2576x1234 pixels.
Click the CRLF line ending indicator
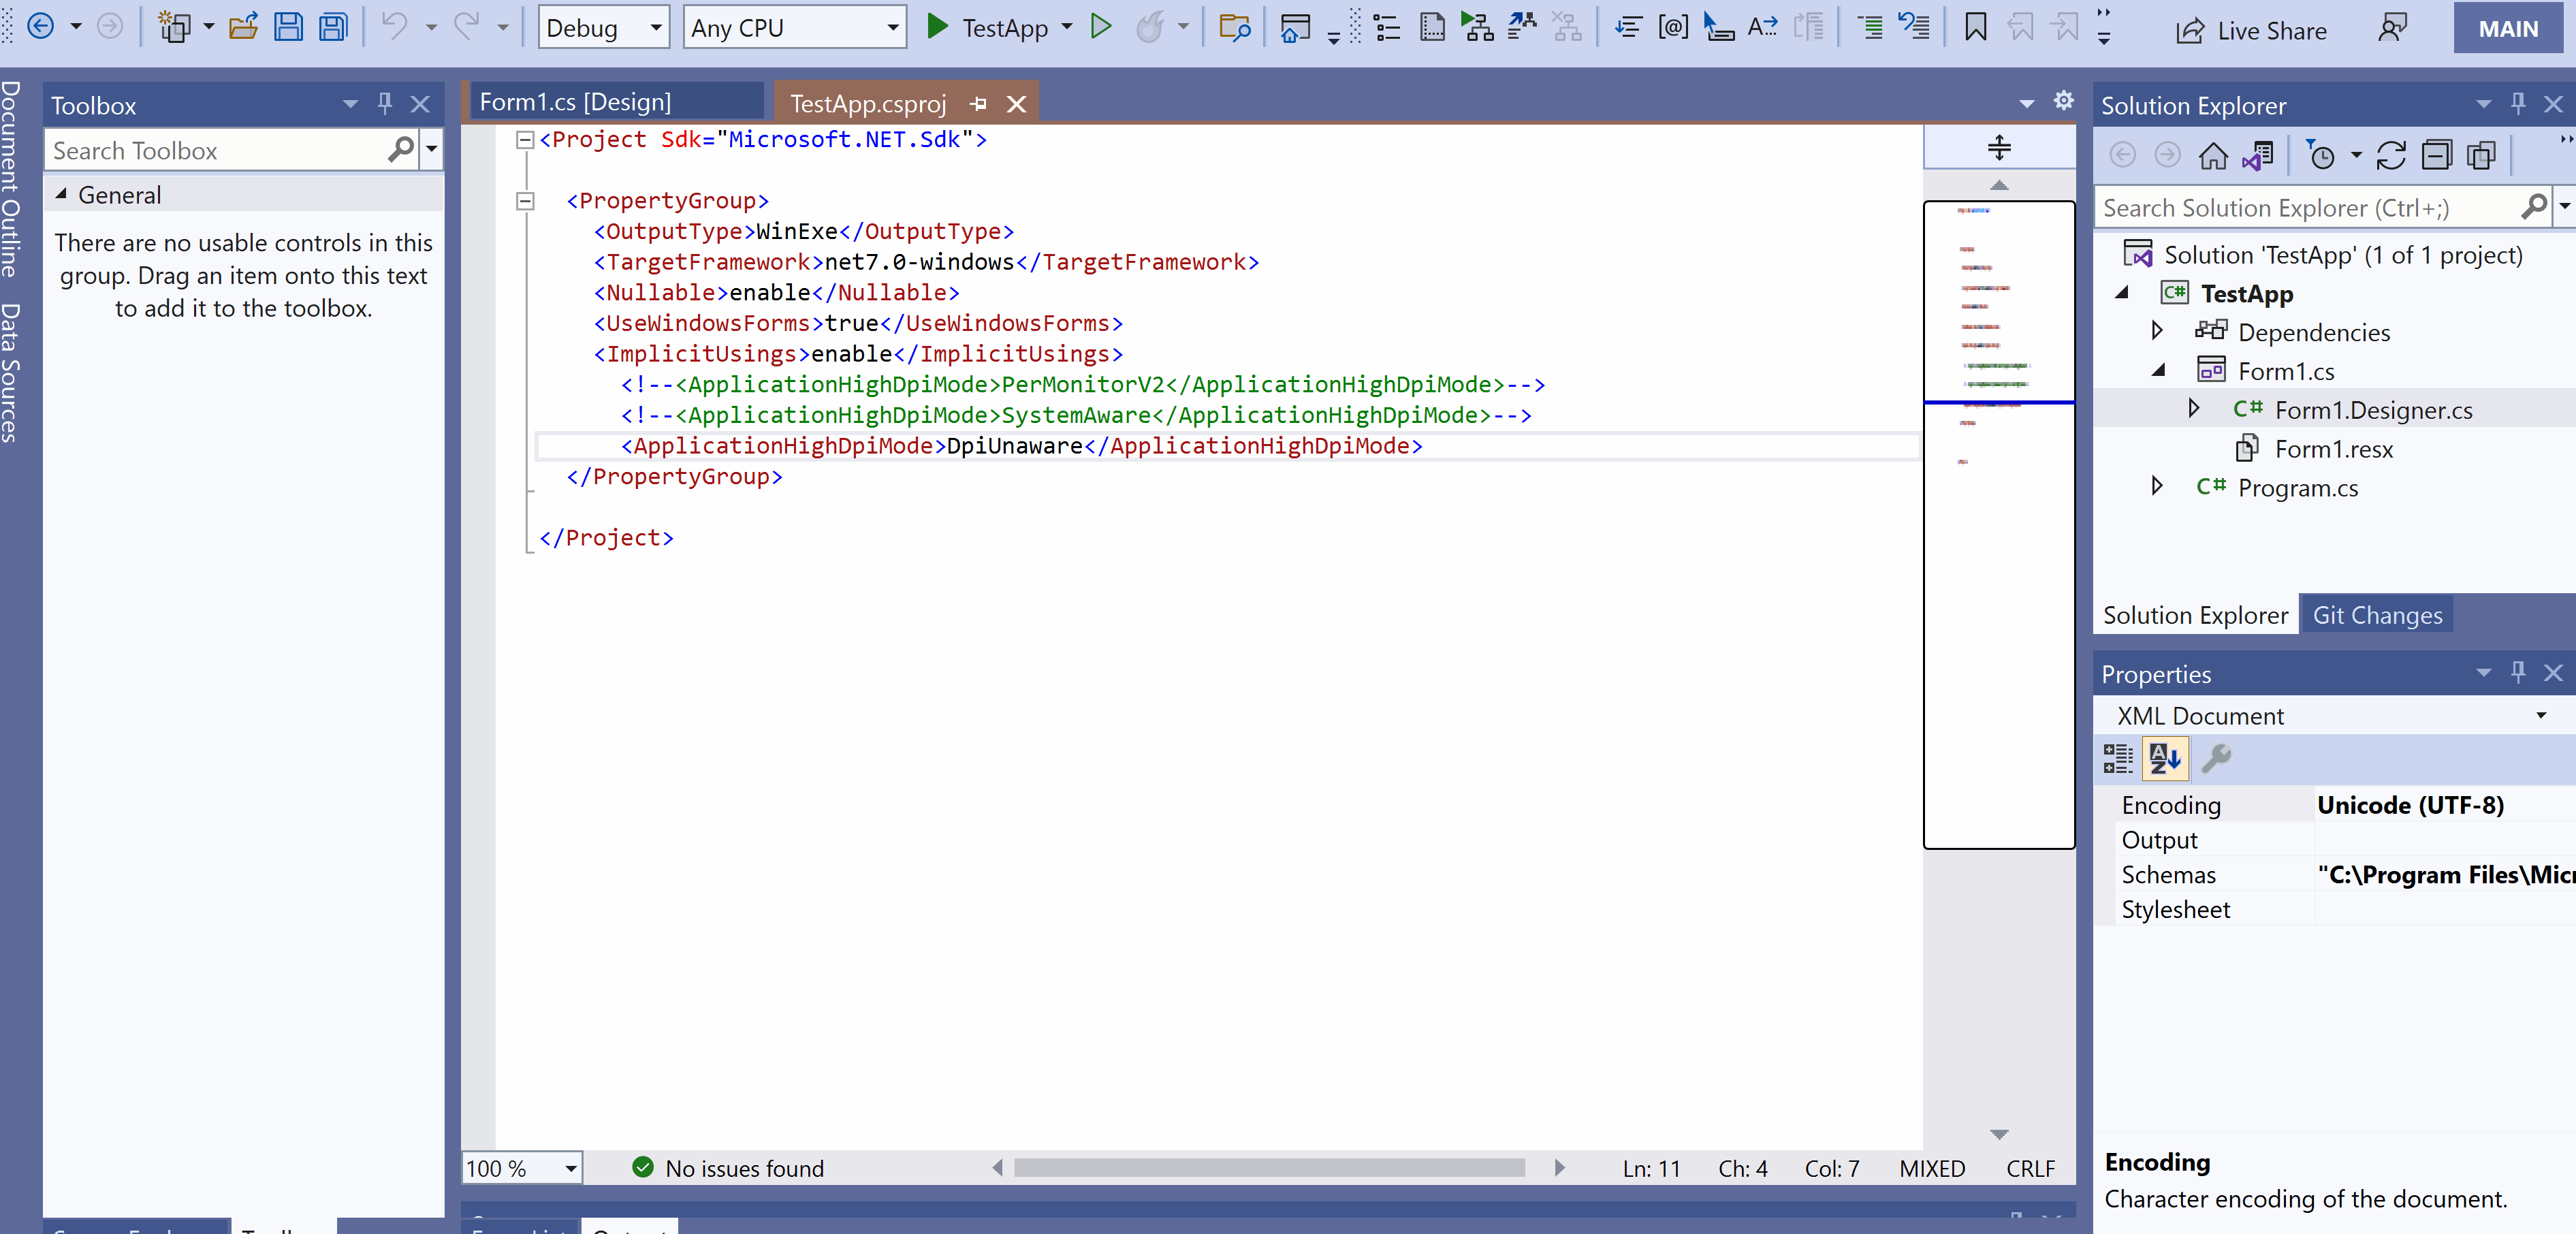(x=2030, y=1168)
